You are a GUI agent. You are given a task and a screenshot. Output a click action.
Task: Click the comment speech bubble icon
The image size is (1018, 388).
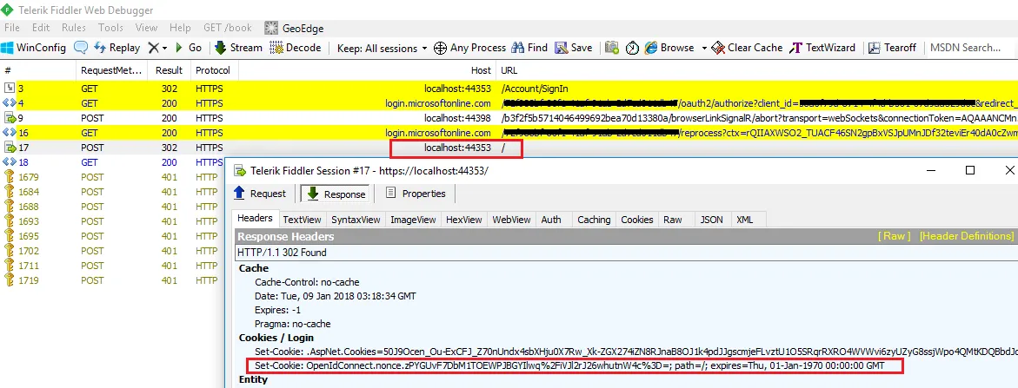coord(81,47)
